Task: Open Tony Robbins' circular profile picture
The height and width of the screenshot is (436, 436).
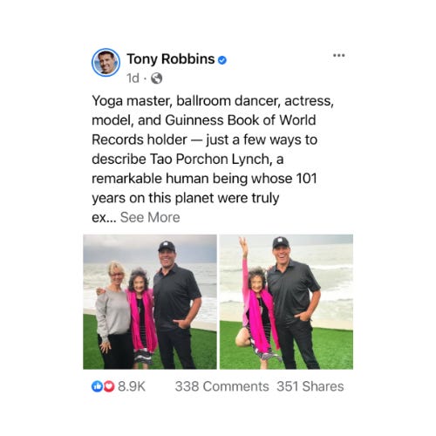Action: [106, 62]
